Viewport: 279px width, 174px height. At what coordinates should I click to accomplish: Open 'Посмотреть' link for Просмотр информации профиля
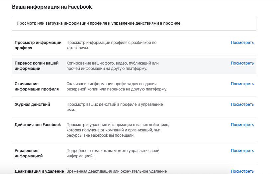click(242, 43)
